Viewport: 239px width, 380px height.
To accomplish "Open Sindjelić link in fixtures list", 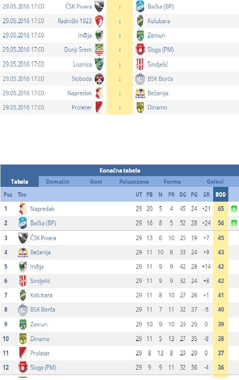I will [x=158, y=64].
